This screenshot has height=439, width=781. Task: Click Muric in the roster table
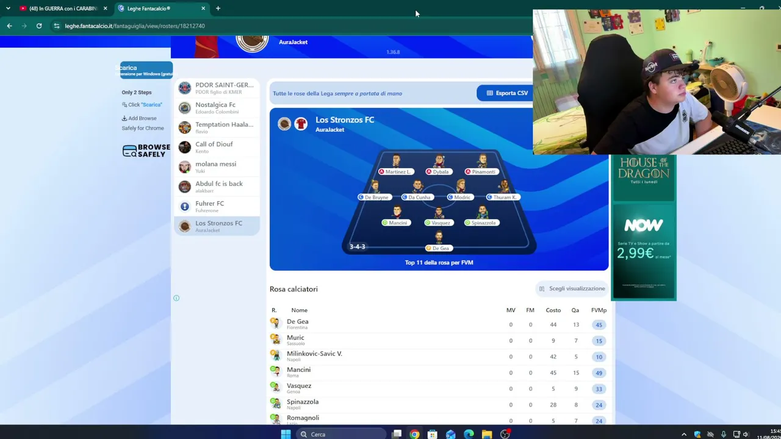(x=295, y=338)
